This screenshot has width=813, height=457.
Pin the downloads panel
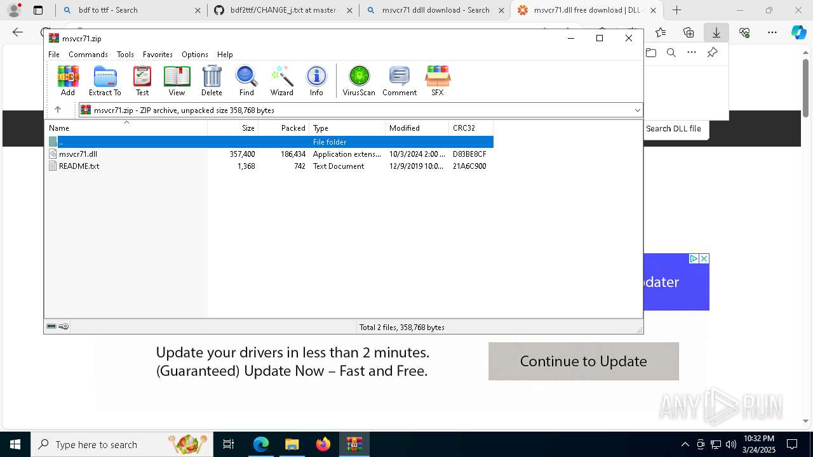point(712,53)
